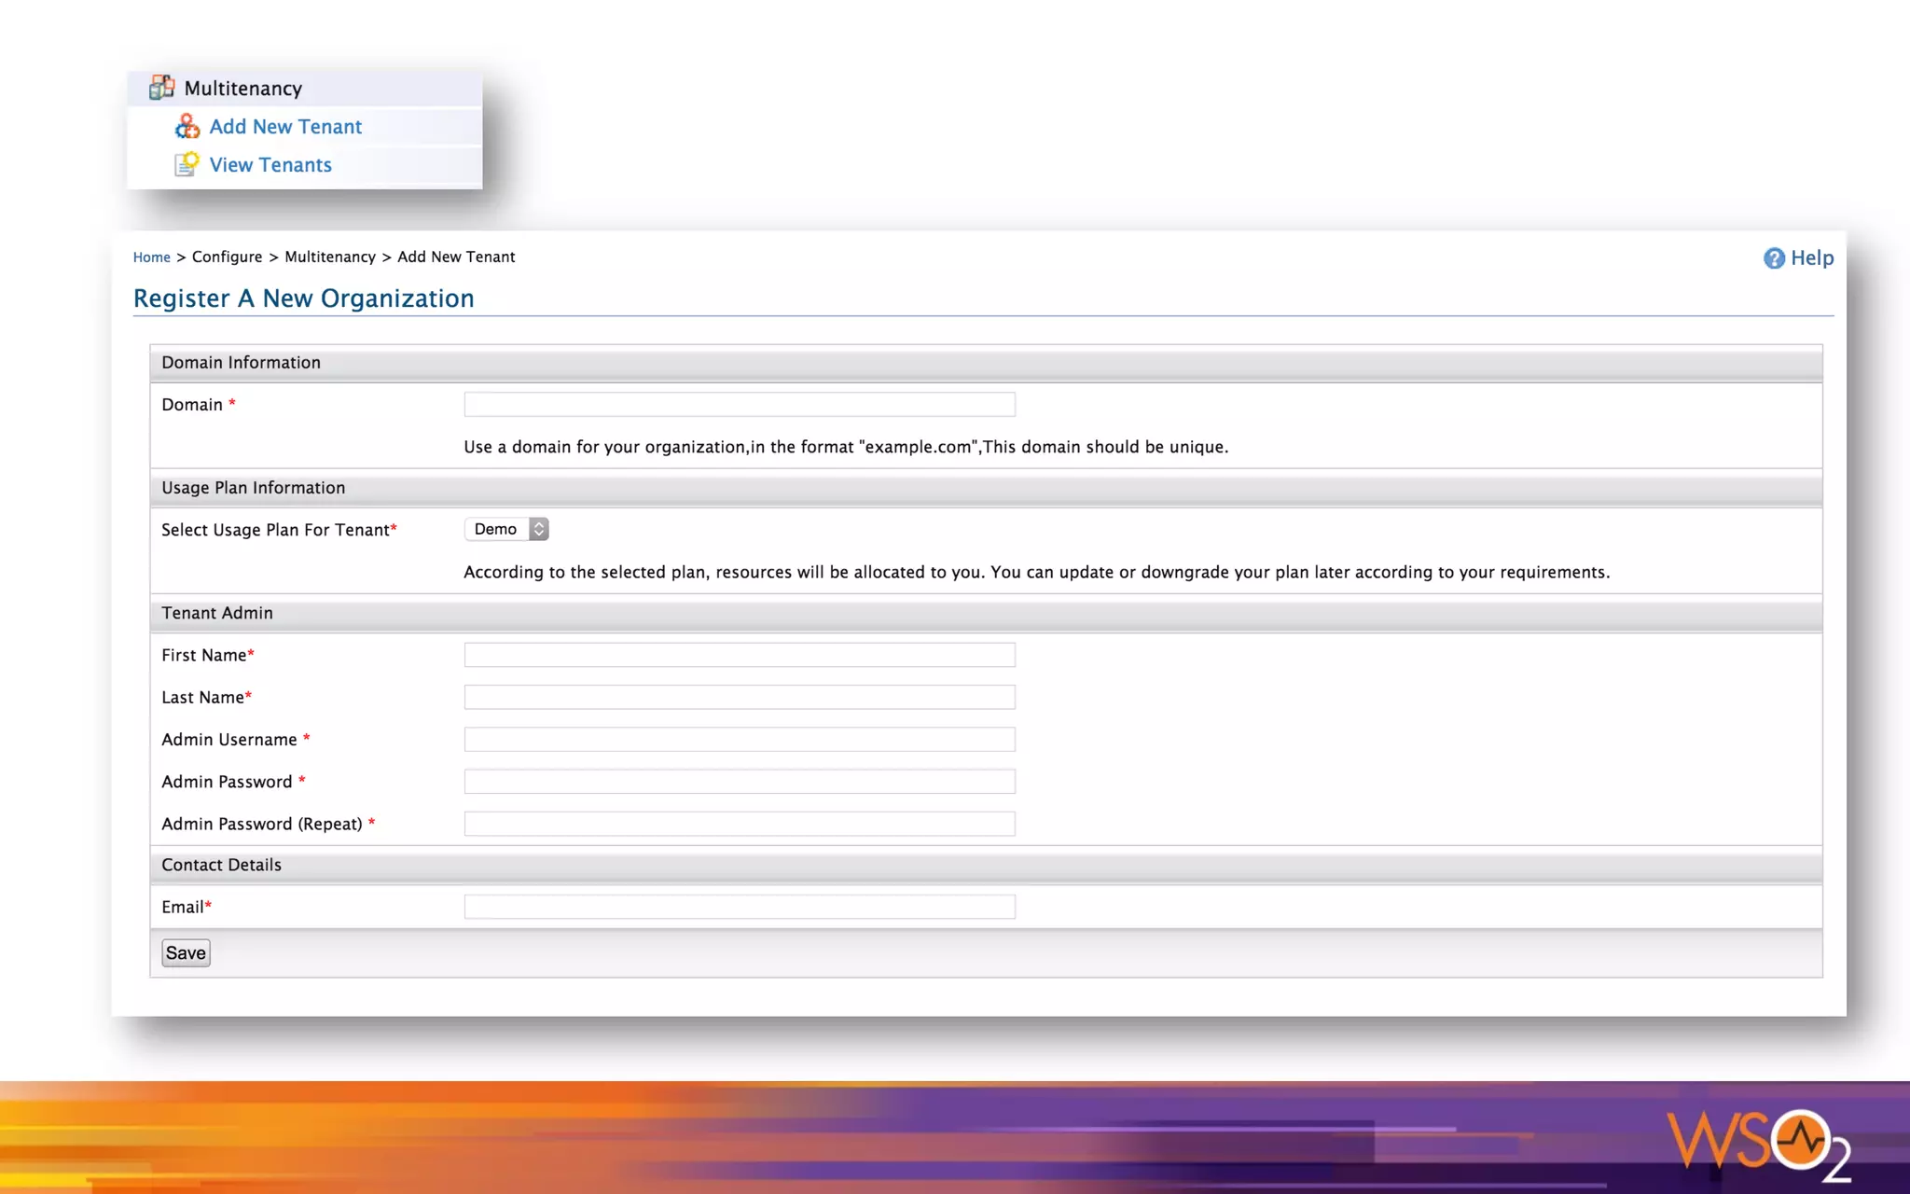The image size is (1910, 1194).
Task: Focus the Admin Password (Repeat) field
Action: (x=740, y=824)
